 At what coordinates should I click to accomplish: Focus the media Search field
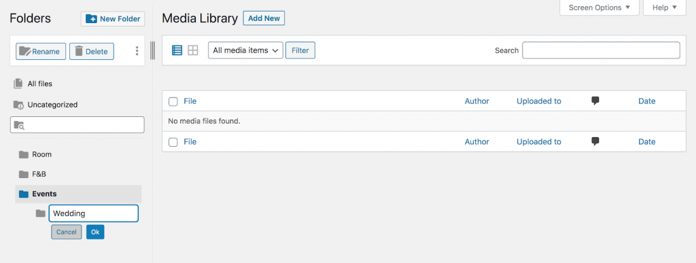click(601, 50)
